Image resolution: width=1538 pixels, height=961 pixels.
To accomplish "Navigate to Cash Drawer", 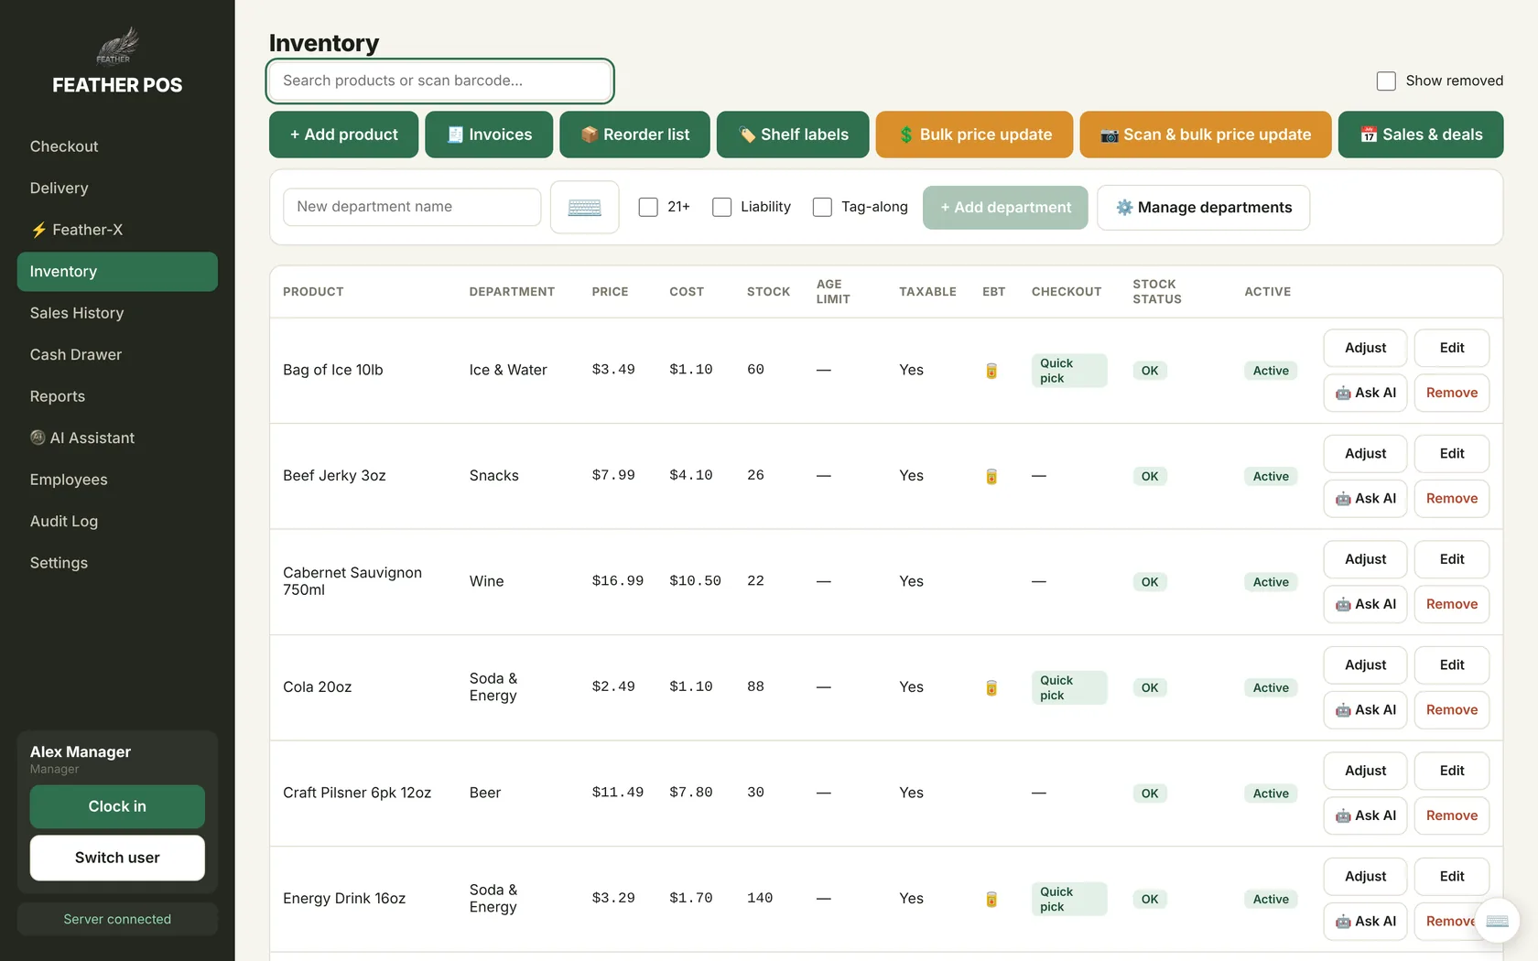I will tap(117, 354).
